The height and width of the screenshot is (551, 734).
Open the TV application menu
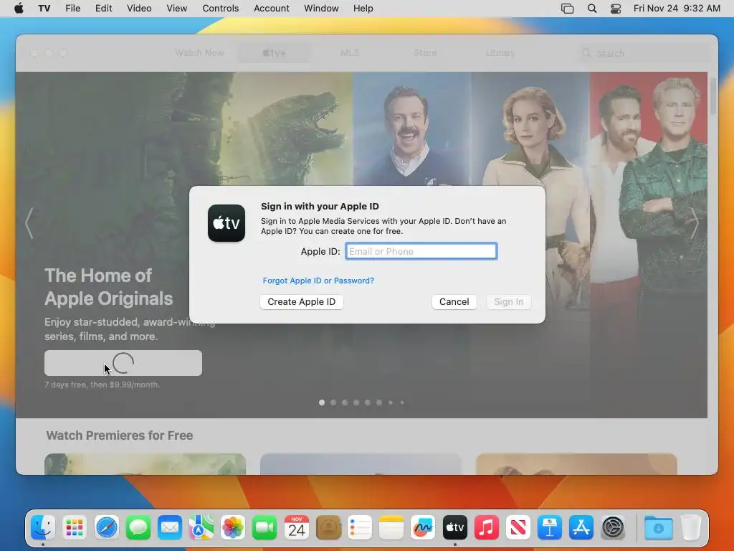(44, 9)
